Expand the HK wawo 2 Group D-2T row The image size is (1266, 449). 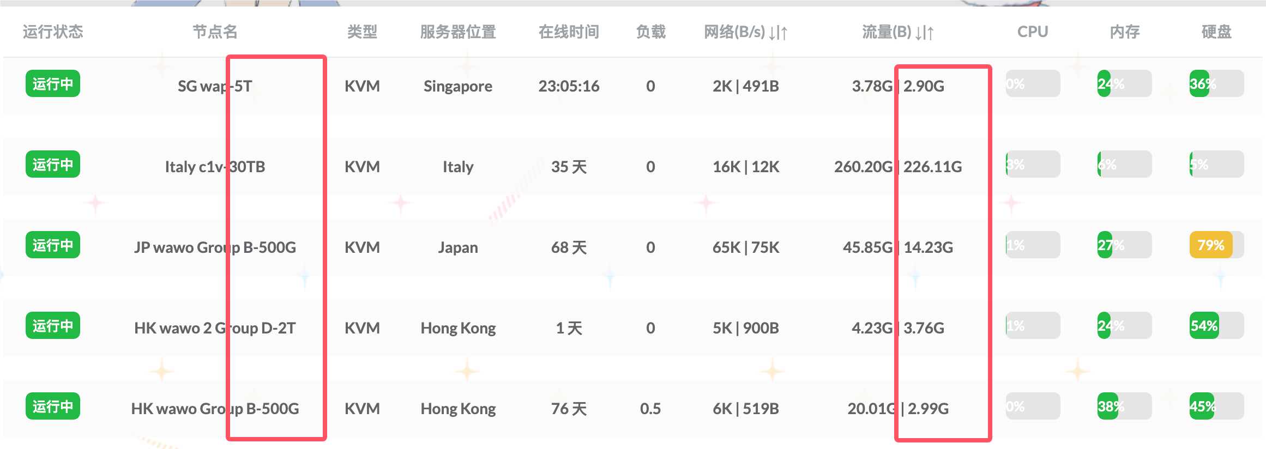[215, 328]
